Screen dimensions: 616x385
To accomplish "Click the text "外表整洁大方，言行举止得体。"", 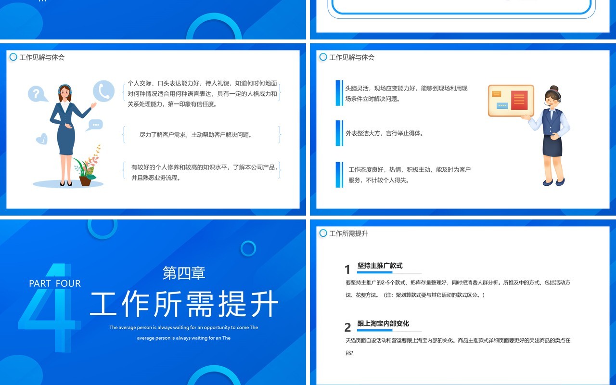I will click(385, 133).
